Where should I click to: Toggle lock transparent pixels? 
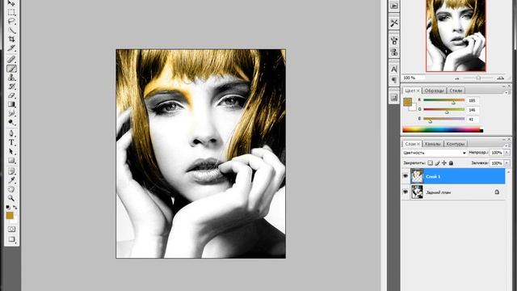tap(431, 163)
